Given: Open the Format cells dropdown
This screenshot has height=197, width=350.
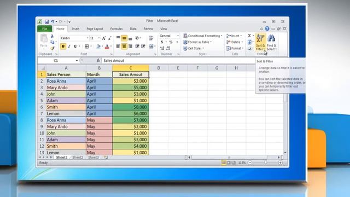Looking at the screenshot, I should (235, 48).
